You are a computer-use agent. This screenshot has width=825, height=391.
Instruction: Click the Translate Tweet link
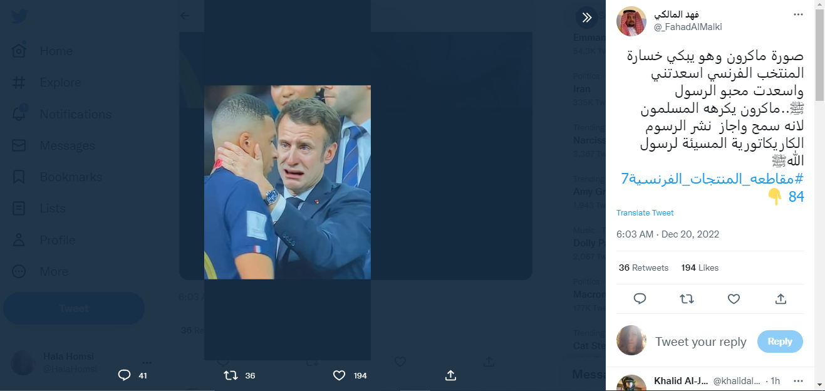(x=645, y=213)
